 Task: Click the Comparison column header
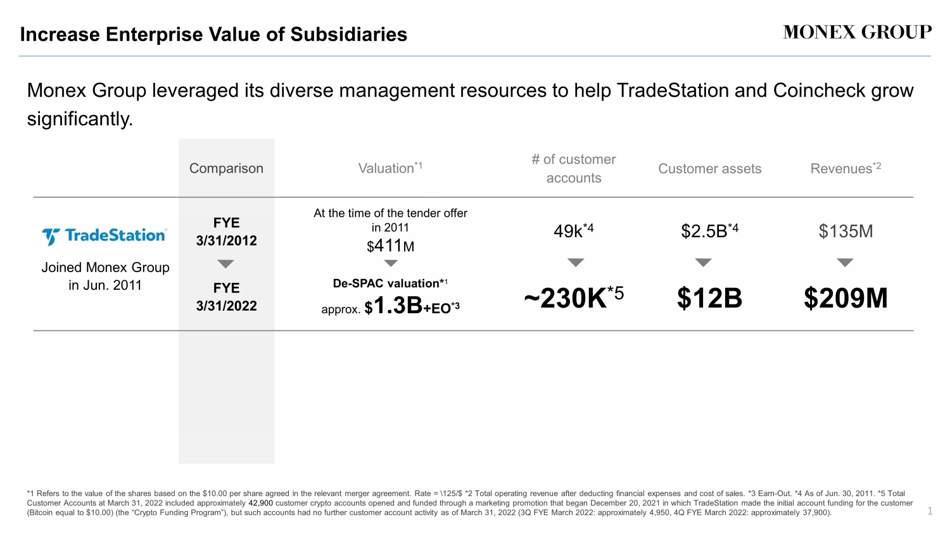[x=226, y=168]
